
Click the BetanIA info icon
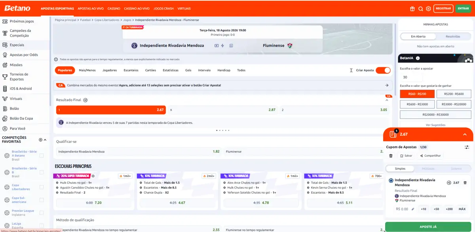coord(418,58)
